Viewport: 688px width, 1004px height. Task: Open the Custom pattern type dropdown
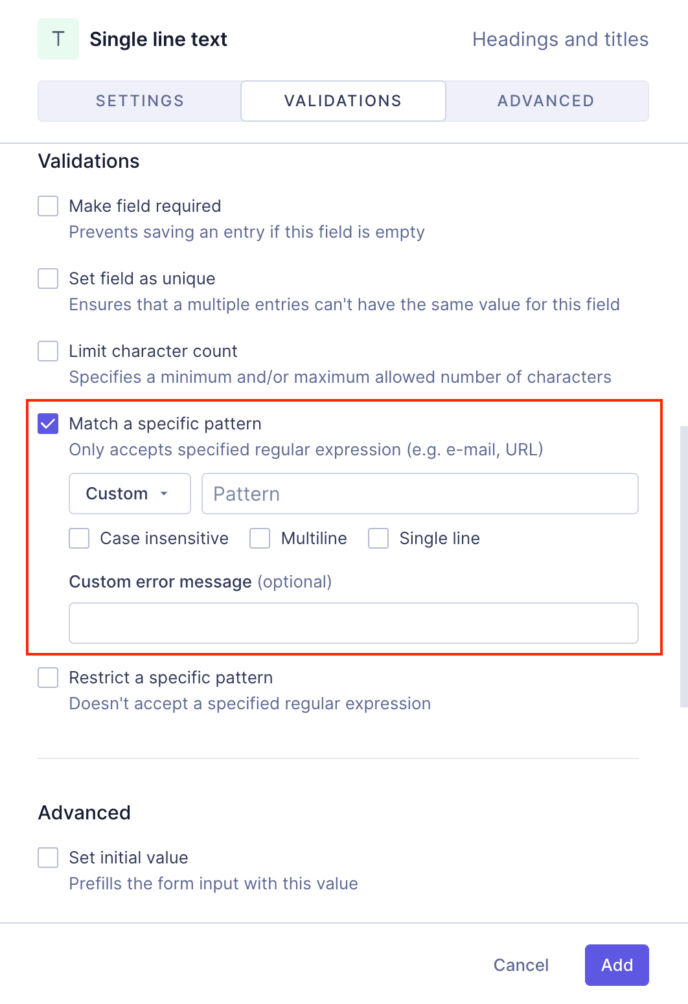(x=130, y=494)
